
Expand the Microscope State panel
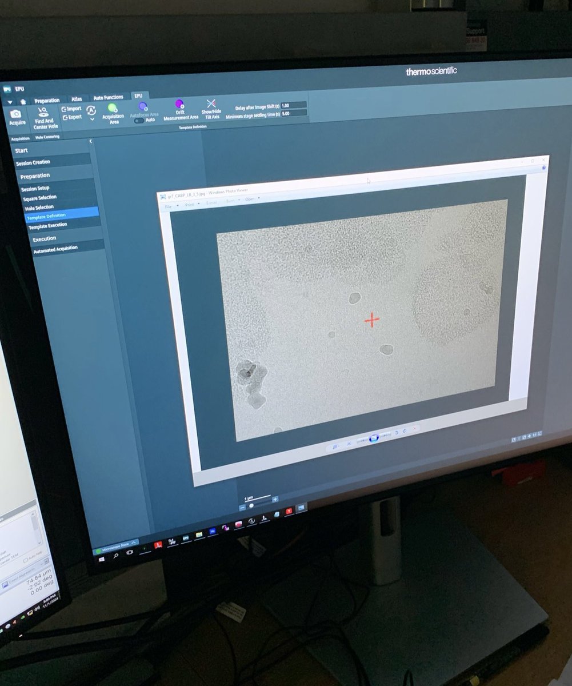134,543
